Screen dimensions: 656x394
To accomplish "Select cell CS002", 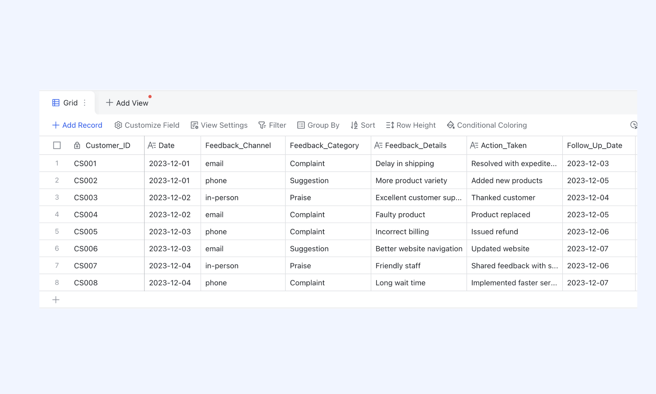I will coord(107,180).
